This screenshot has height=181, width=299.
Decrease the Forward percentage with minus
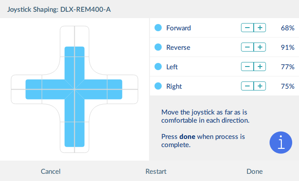247,28
